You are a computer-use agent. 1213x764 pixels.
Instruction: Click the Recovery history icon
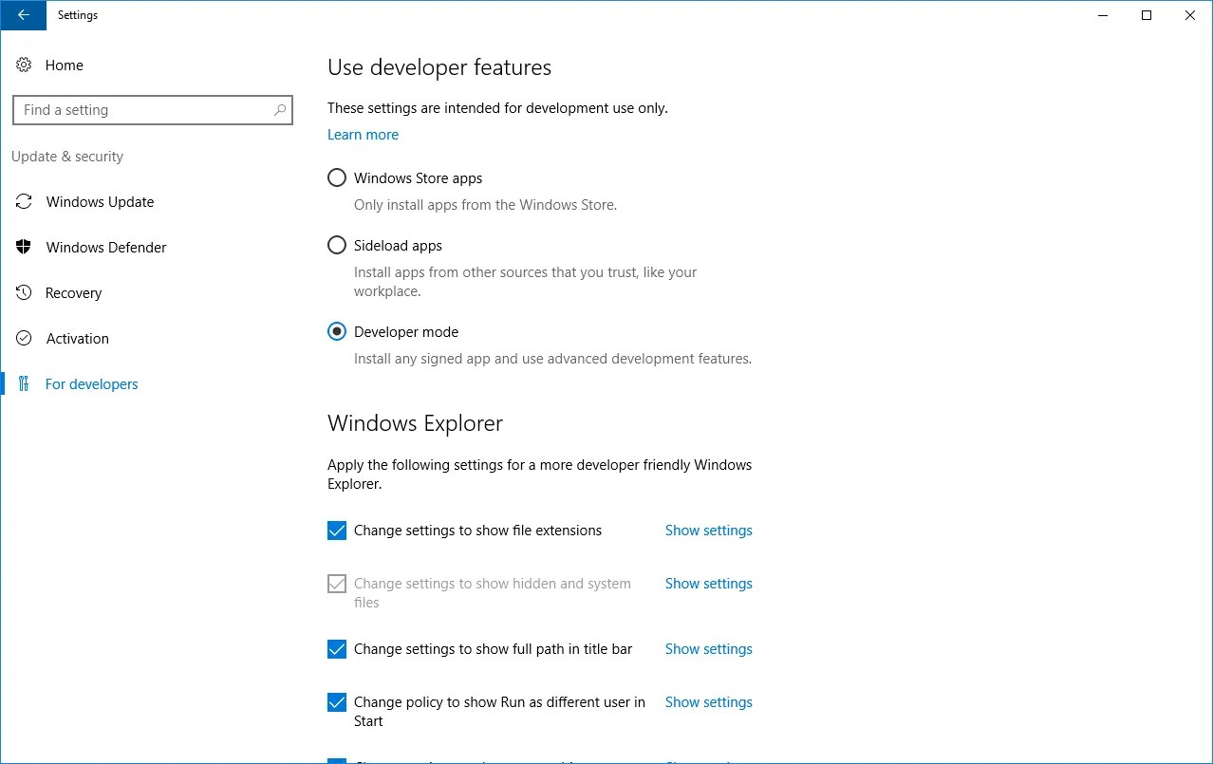click(x=24, y=293)
